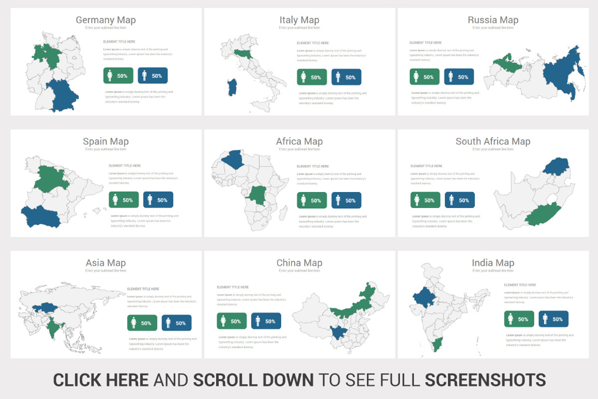Select blue Kazakhstan on the Asia map
This screenshot has width=598, height=399.
pos(45,307)
